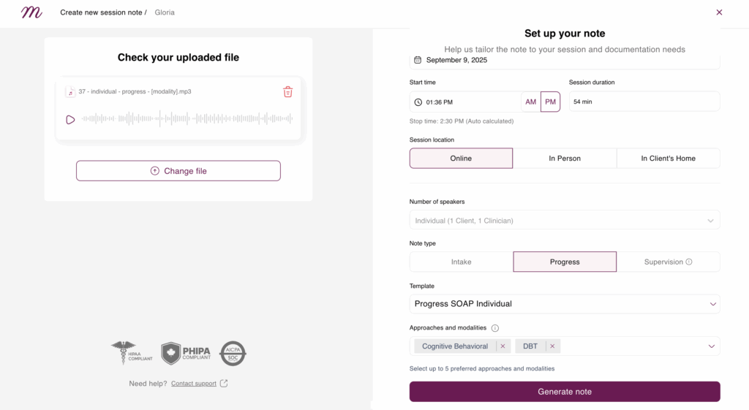The width and height of the screenshot is (749, 410).
Task: Click Generate note button
Action: [565, 392]
